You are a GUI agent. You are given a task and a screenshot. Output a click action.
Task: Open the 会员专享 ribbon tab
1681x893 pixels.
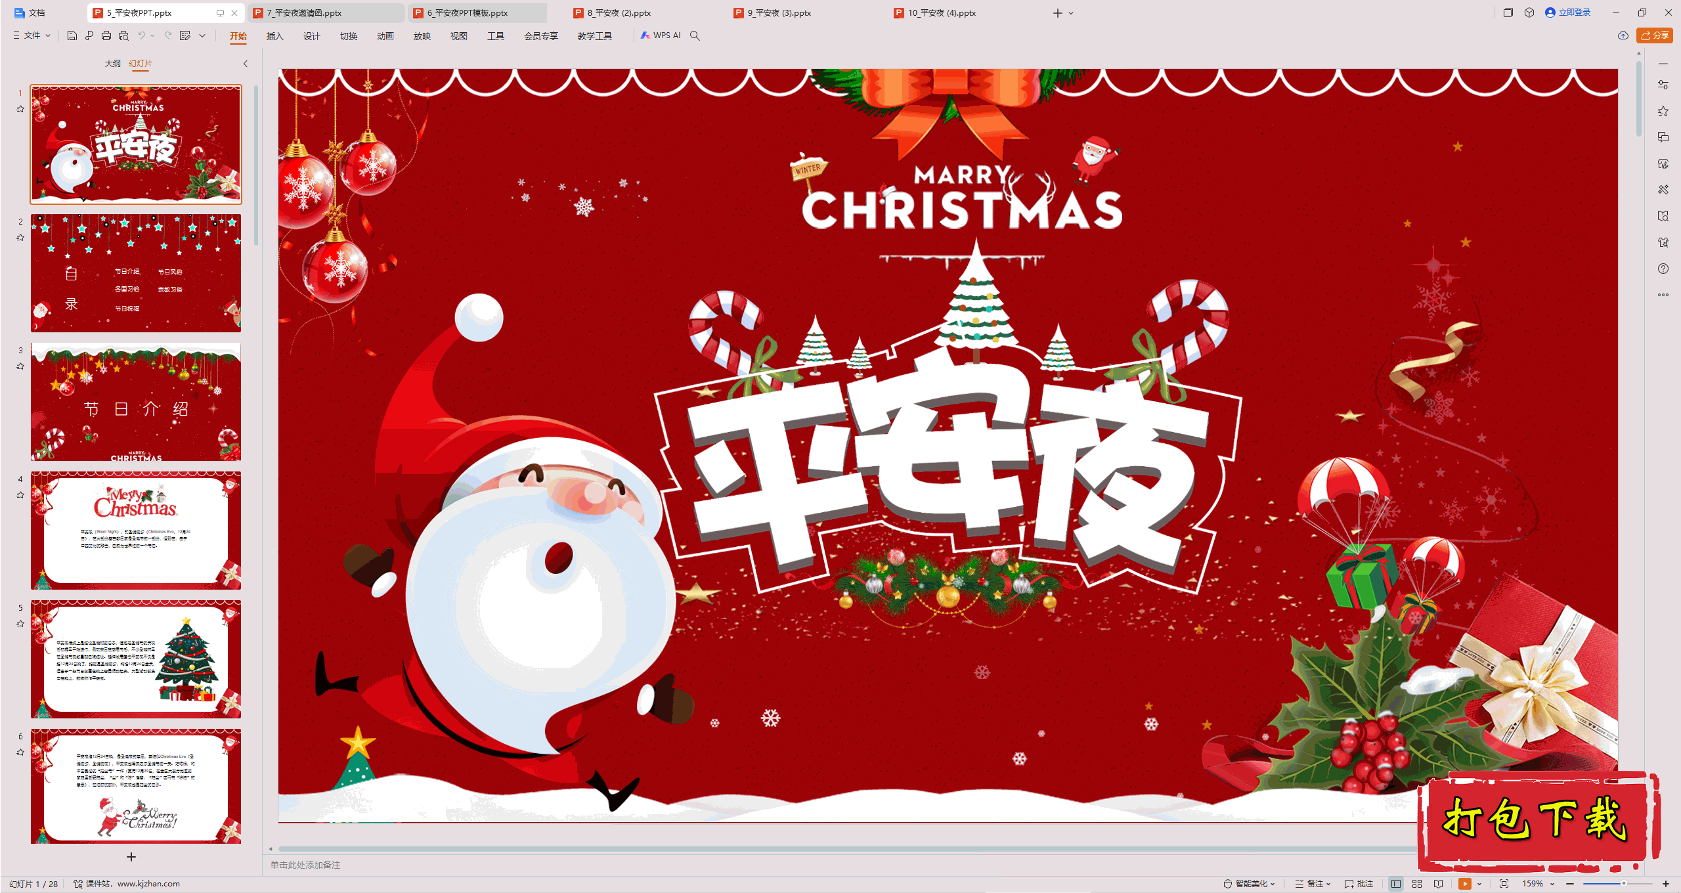[x=541, y=36]
